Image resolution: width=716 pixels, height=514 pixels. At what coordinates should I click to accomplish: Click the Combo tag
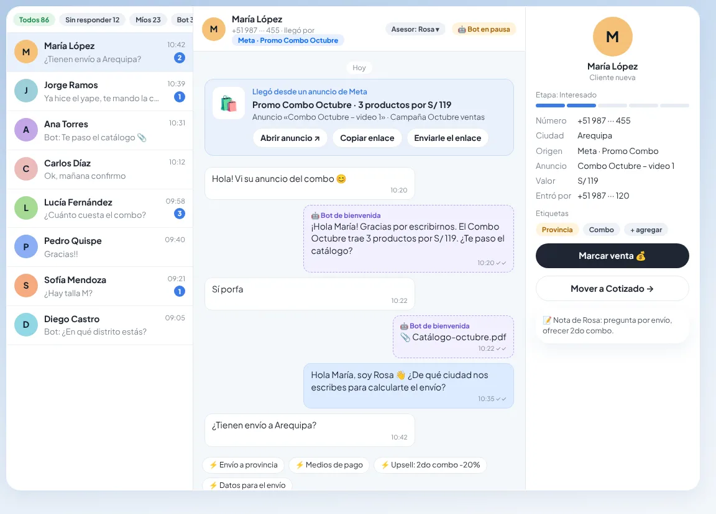click(602, 230)
